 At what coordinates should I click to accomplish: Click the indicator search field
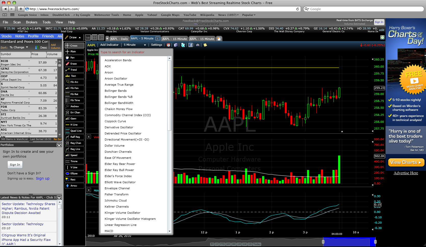point(136,52)
